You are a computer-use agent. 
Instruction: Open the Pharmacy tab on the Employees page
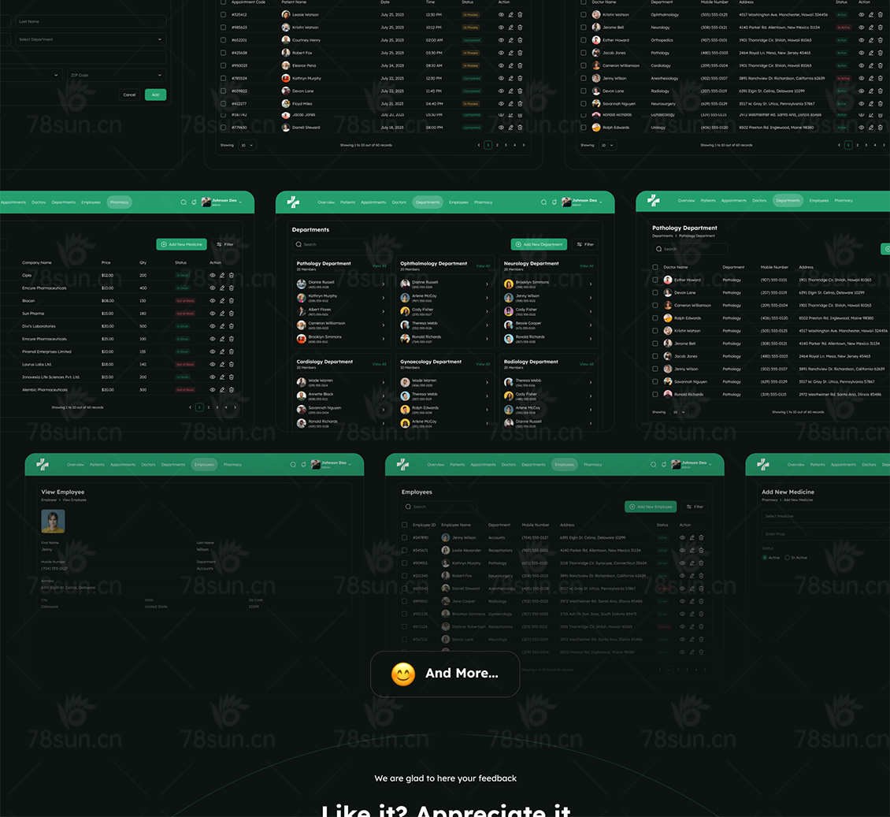(x=592, y=465)
